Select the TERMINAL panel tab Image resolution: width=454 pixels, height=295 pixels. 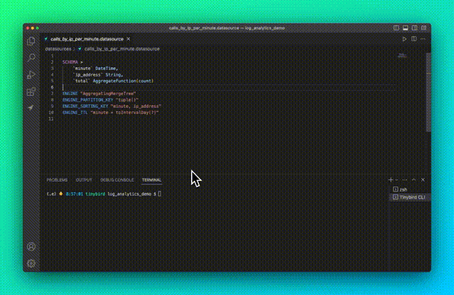(151, 180)
